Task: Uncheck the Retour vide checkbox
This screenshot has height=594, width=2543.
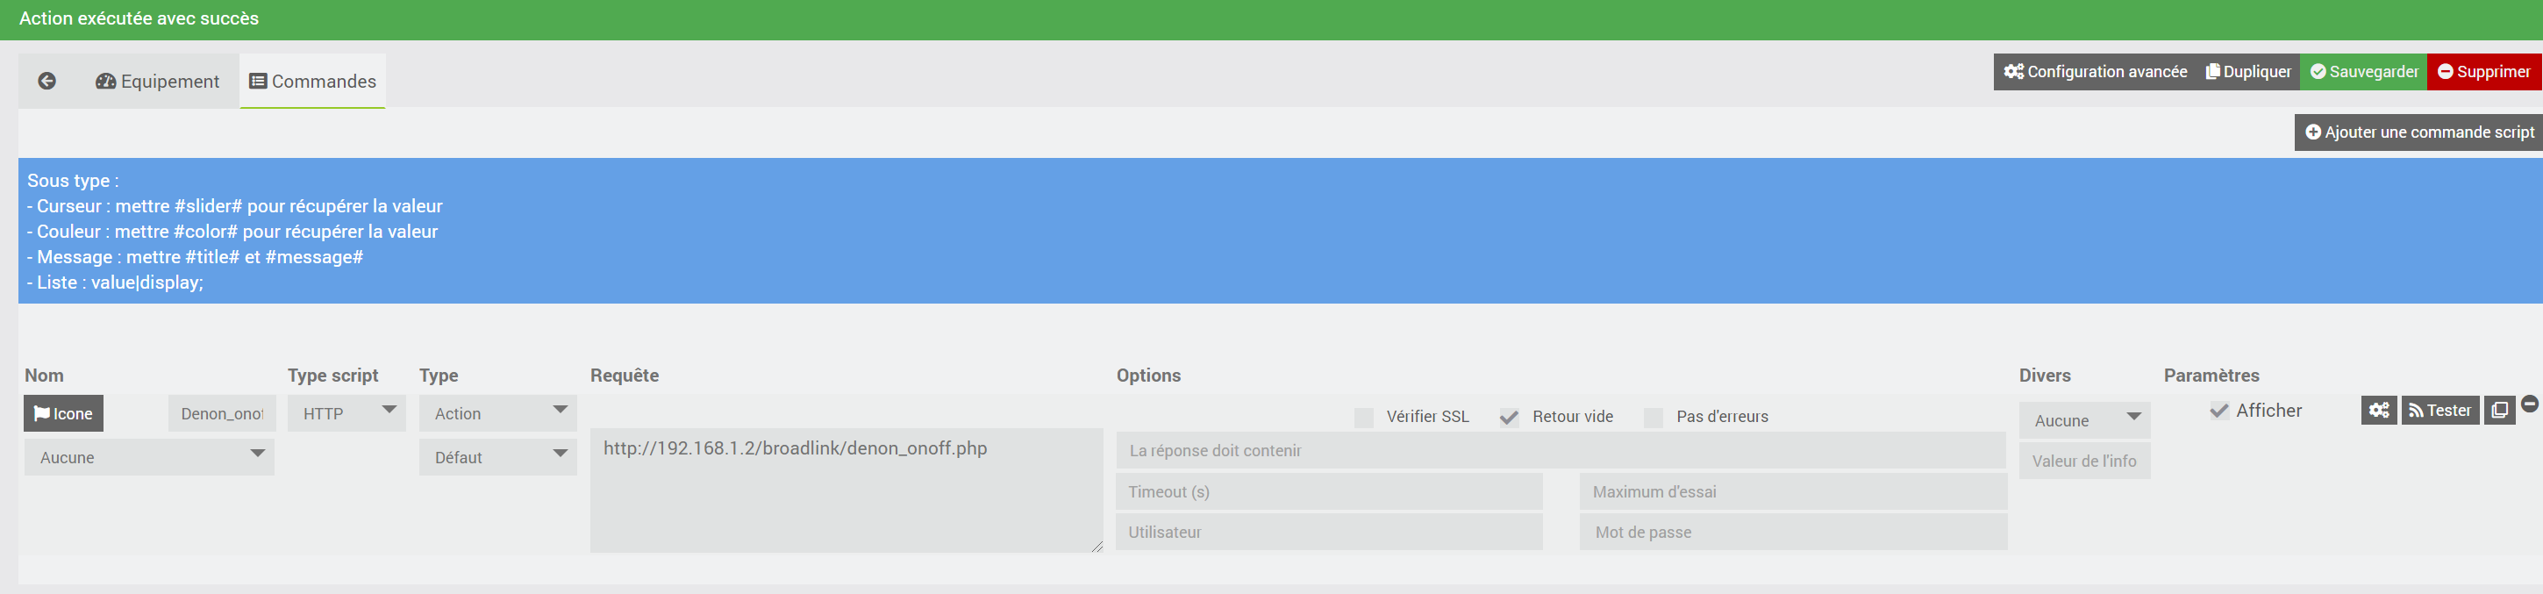Action: pos(1509,418)
